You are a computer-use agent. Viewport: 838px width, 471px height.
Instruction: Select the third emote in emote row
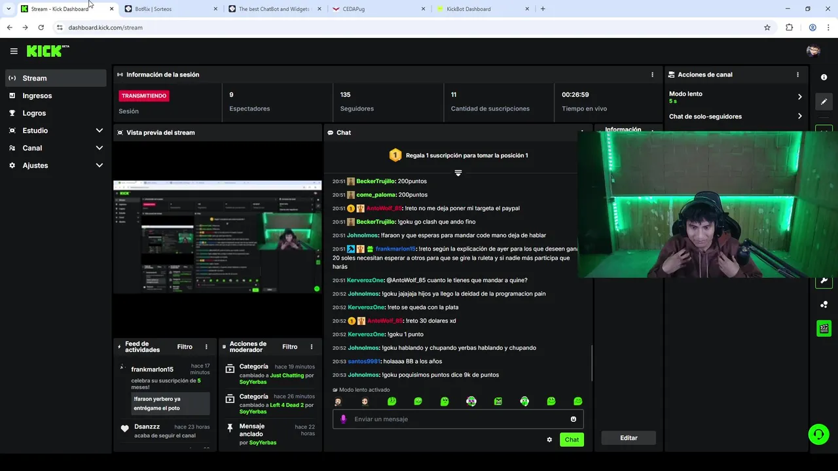[392, 401]
